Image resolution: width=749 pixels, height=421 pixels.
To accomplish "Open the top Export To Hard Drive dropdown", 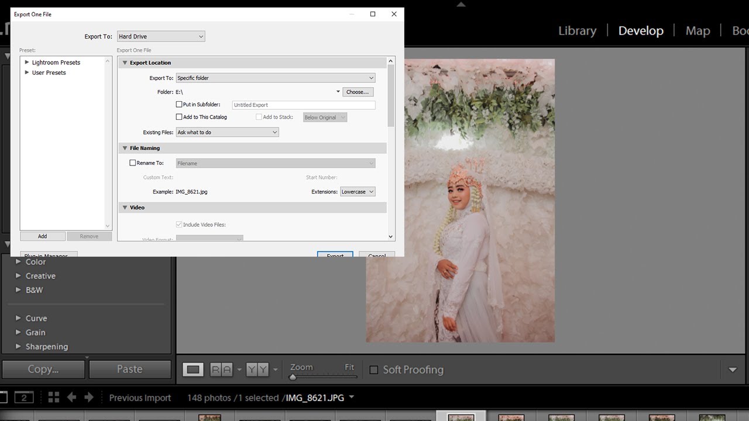I will coord(161,36).
